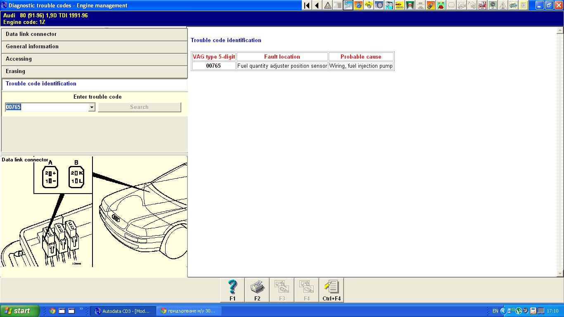Print using the F2 printer button

pyautogui.click(x=257, y=290)
